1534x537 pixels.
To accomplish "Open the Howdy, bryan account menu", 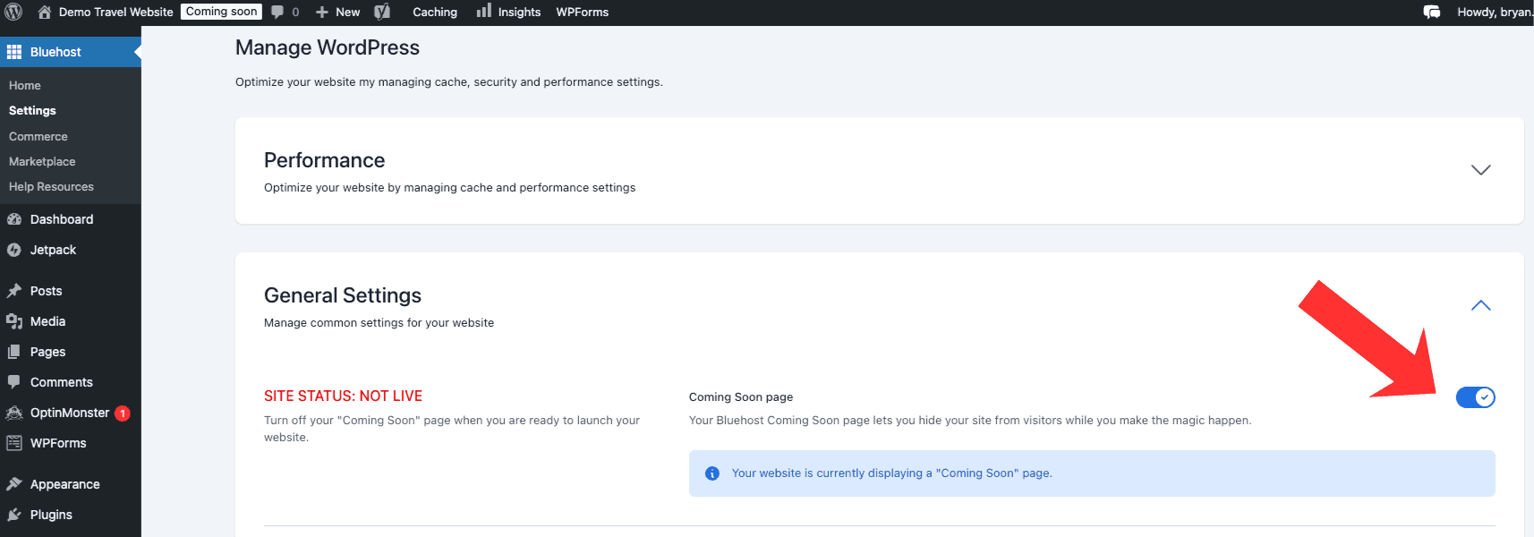I will click(1495, 13).
